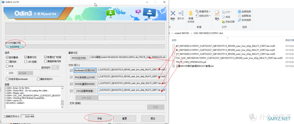Image resolution: width=294 pixels, height=124 pixels.
Task: Click the PDA[系统核心]CODE button
Action: coord(85,77)
